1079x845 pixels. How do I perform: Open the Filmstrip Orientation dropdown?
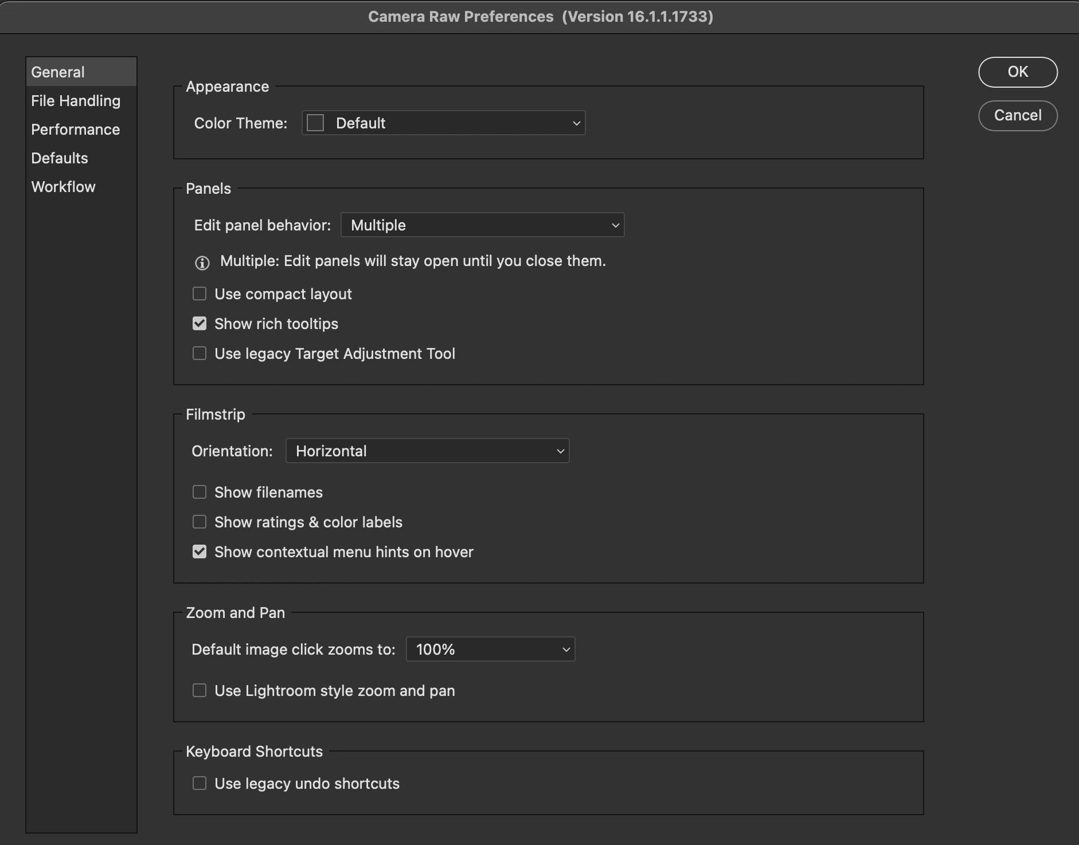(x=427, y=451)
